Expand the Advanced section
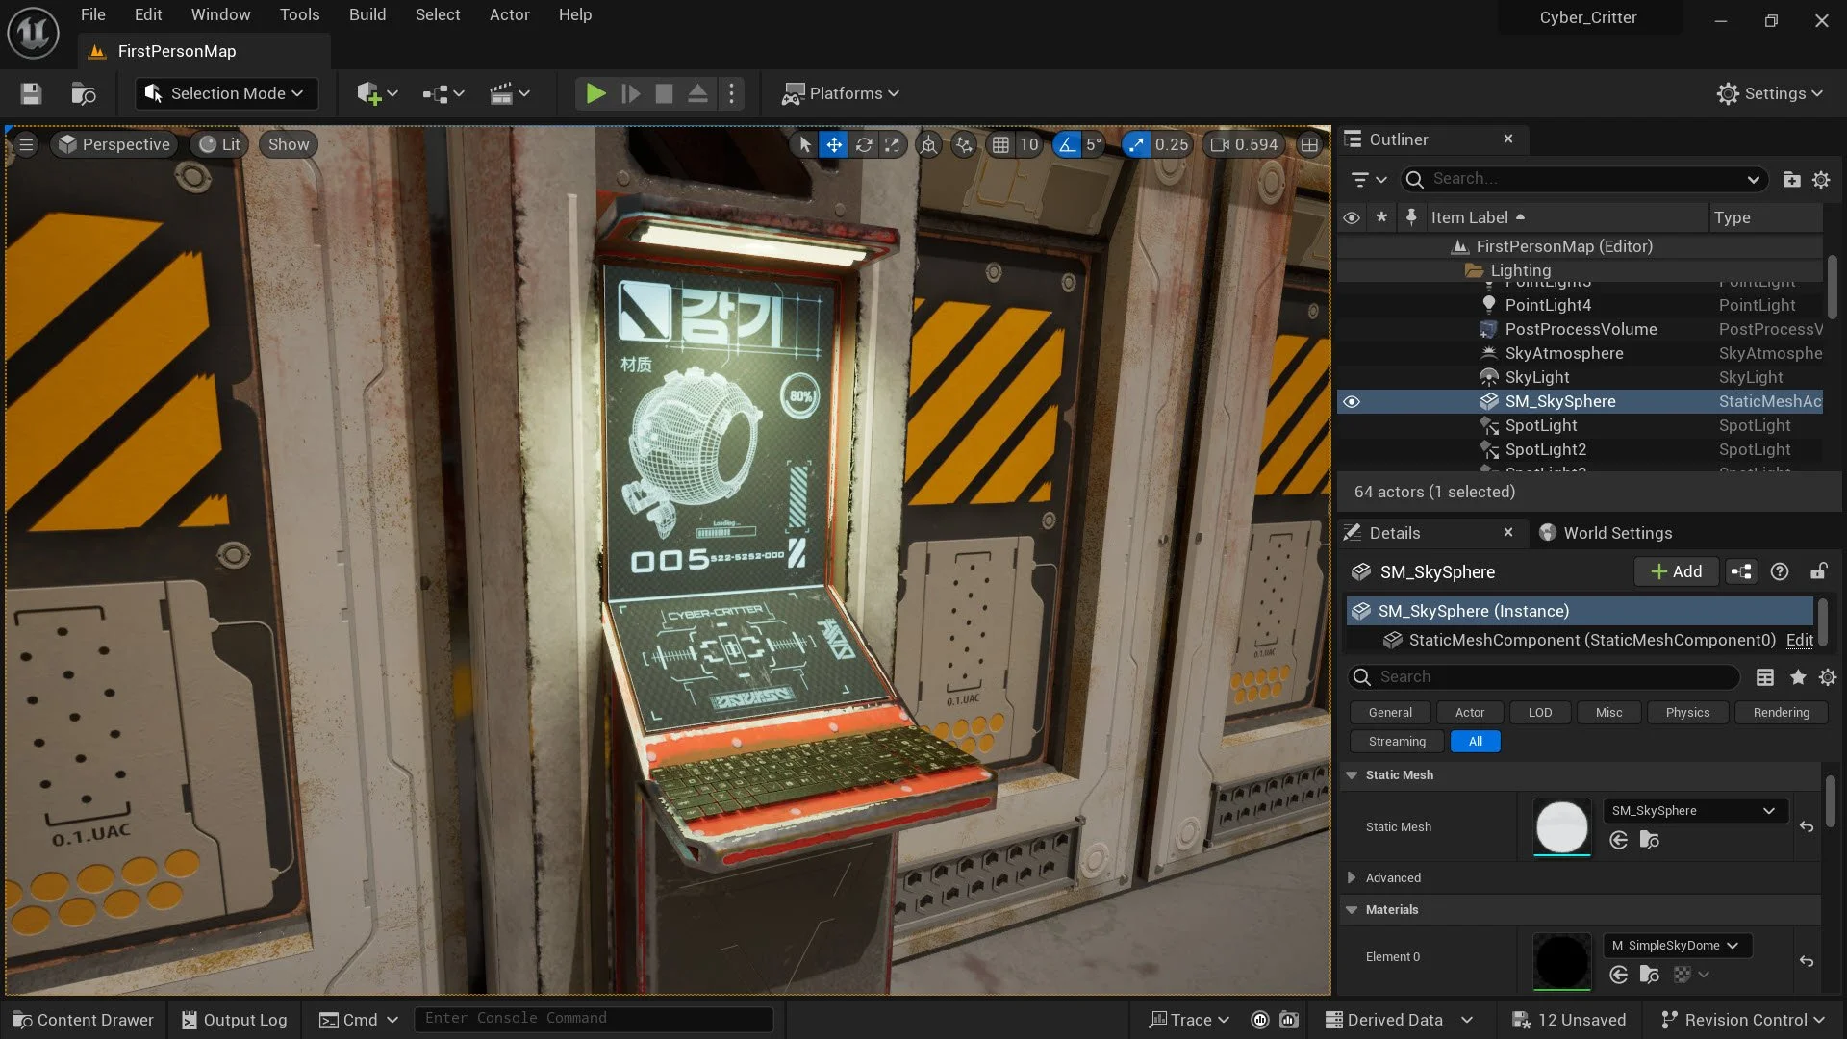Viewport: 1847px width, 1039px height. [x=1352, y=877]
